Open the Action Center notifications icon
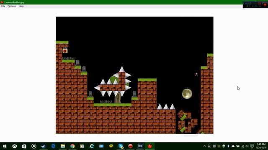This screenshot has width=268, height=150. (x=252, y=146)
